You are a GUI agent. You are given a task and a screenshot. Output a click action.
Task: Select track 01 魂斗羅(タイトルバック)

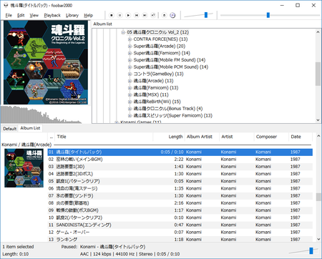click(x=180, y=152)
